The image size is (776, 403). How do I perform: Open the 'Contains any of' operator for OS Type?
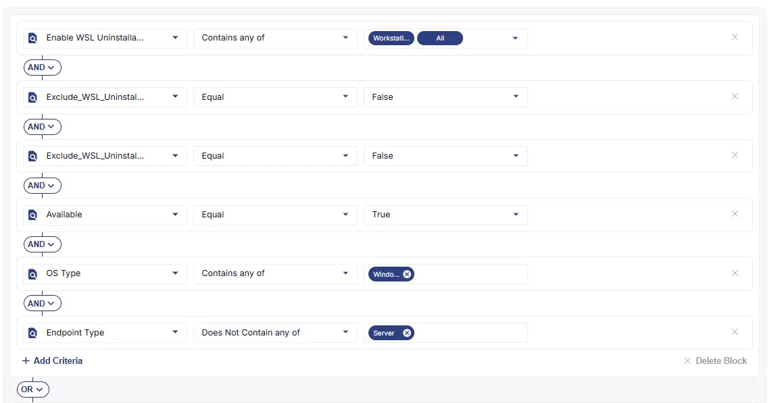(275, 274)
